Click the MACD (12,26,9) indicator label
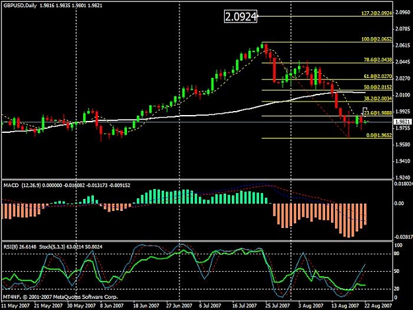The height and width of the screenshot is (310, 413). (22, 186)
